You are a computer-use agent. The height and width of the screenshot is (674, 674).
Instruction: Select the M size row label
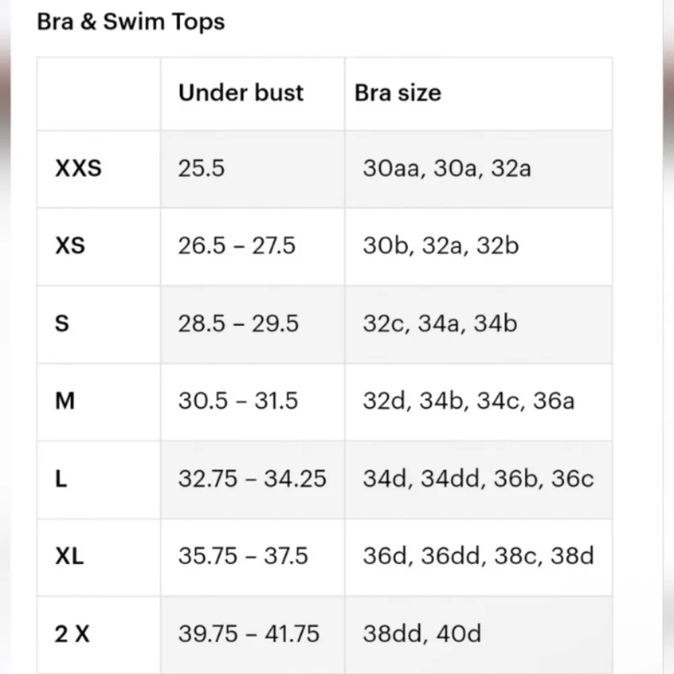[65, 401]
